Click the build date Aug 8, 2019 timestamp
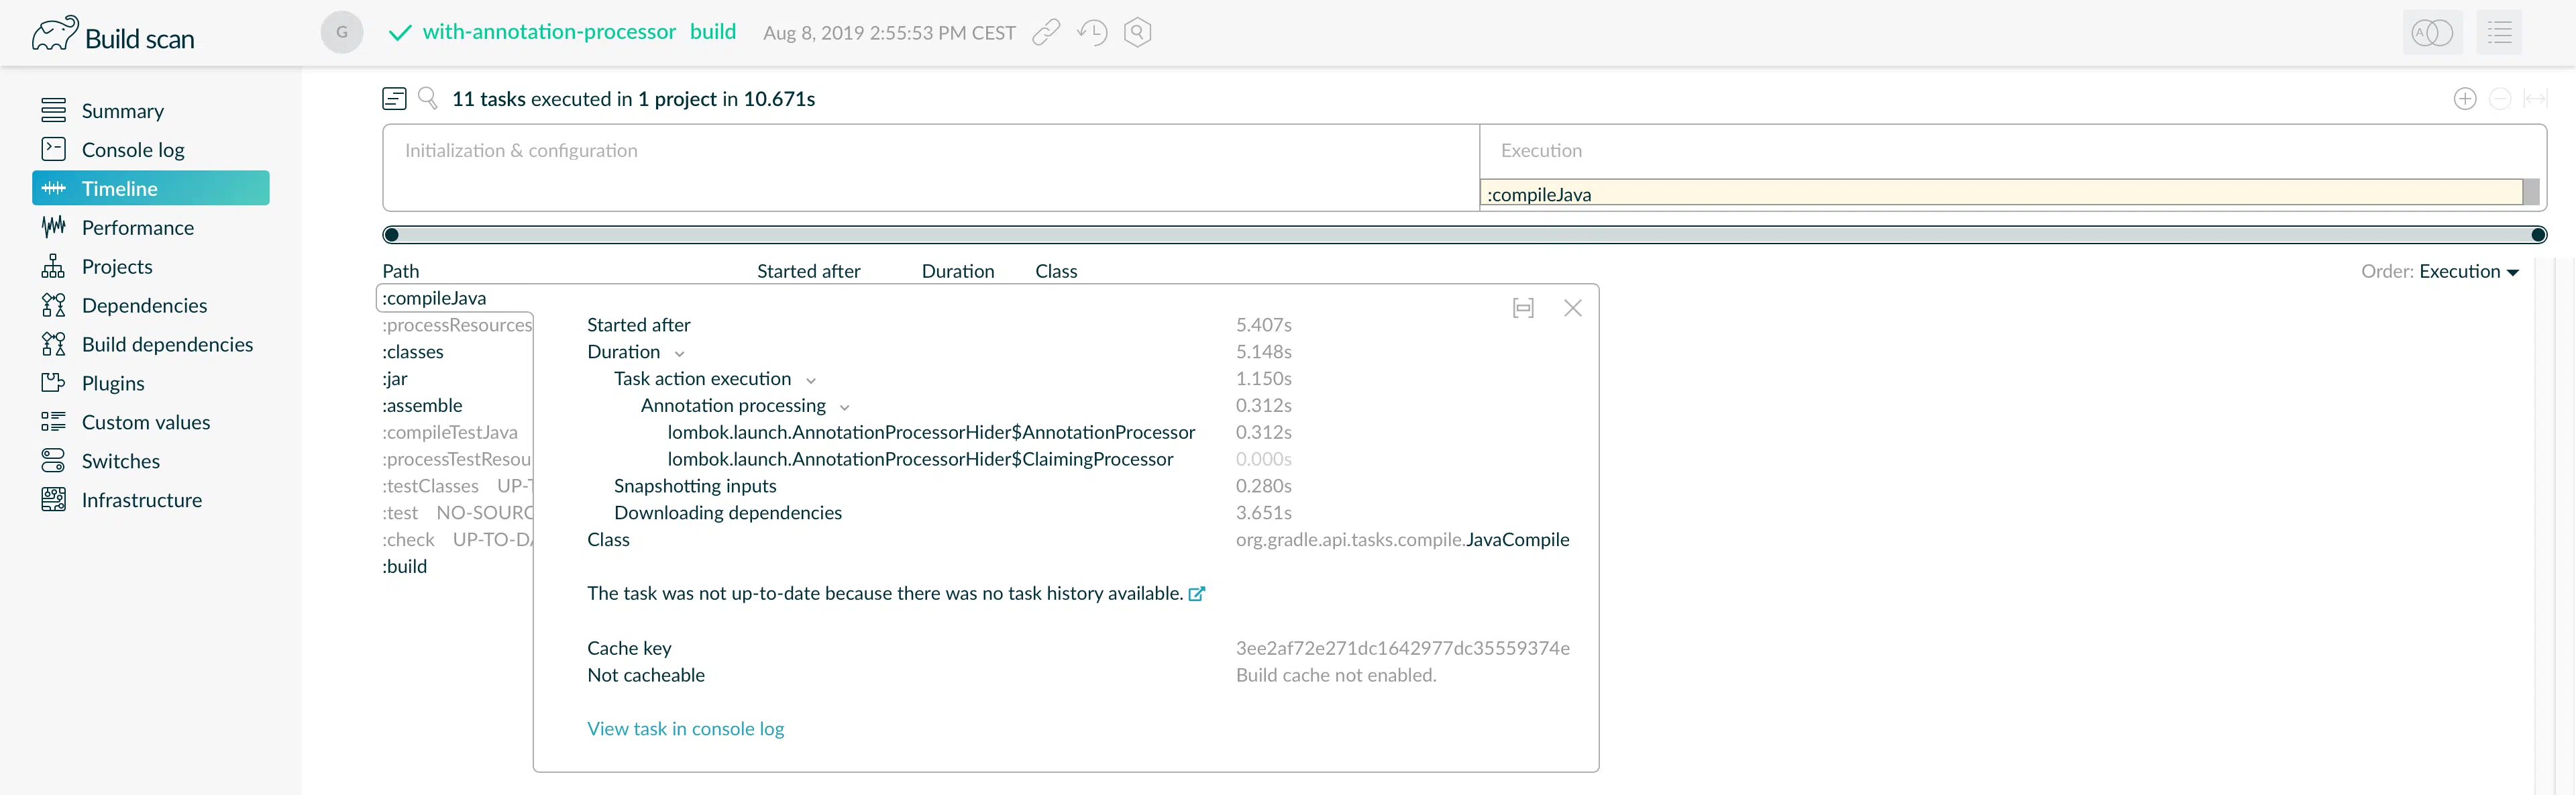2576x795 pixels. click(889, 33)
